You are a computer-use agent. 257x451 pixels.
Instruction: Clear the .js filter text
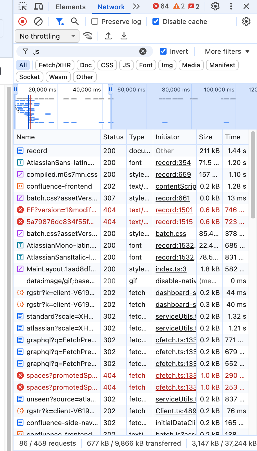pyautogui.click(x=143, y=51)
